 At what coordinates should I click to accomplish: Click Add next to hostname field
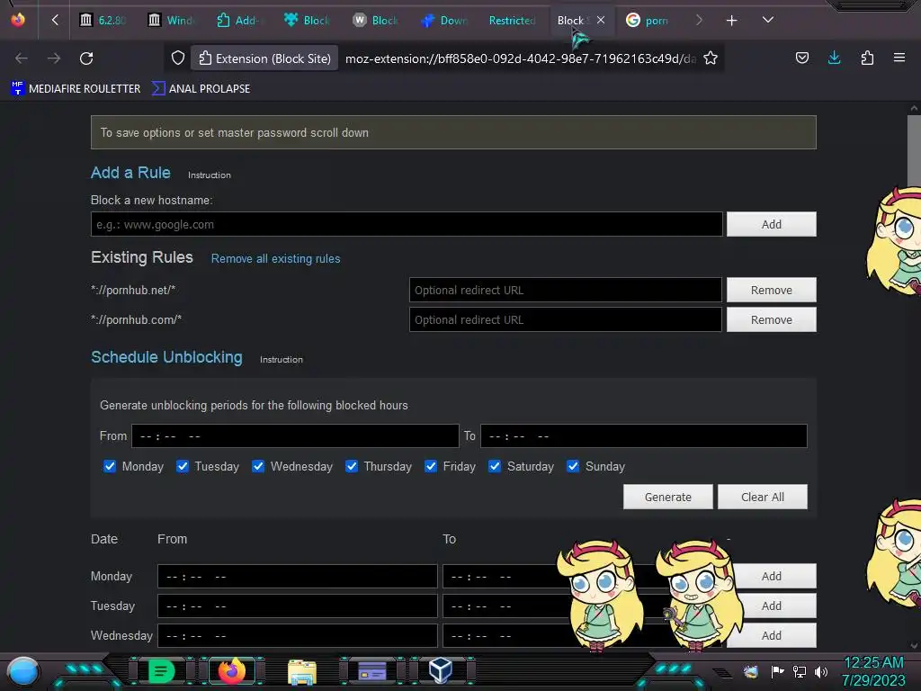(771, 224)
